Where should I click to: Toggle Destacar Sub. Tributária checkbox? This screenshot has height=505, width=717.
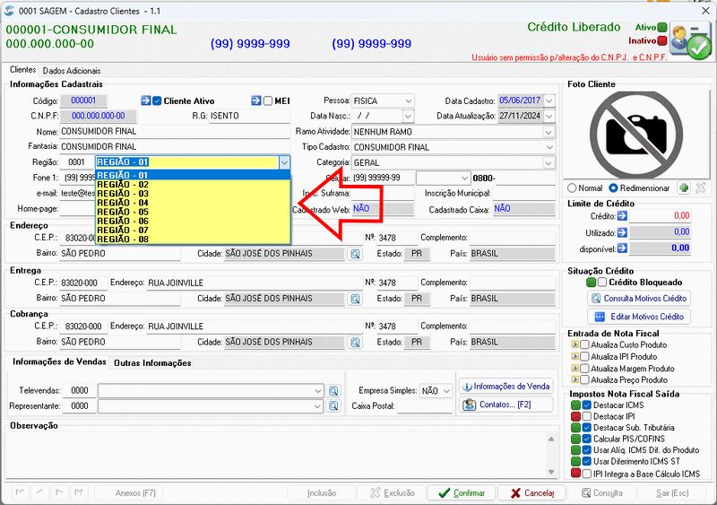(587, 428)
